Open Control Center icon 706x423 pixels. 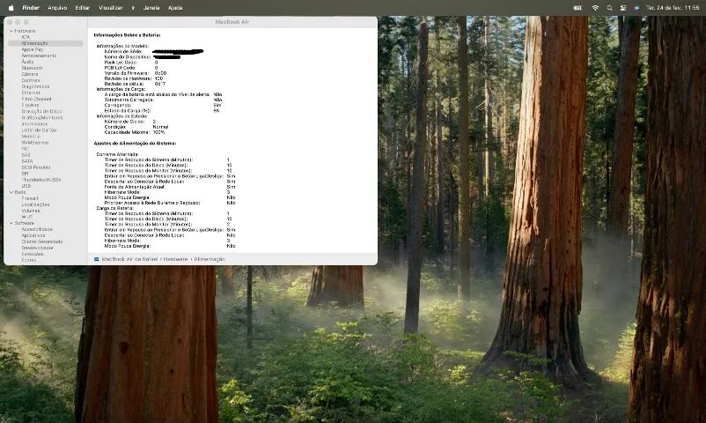(x=623, y=8)
